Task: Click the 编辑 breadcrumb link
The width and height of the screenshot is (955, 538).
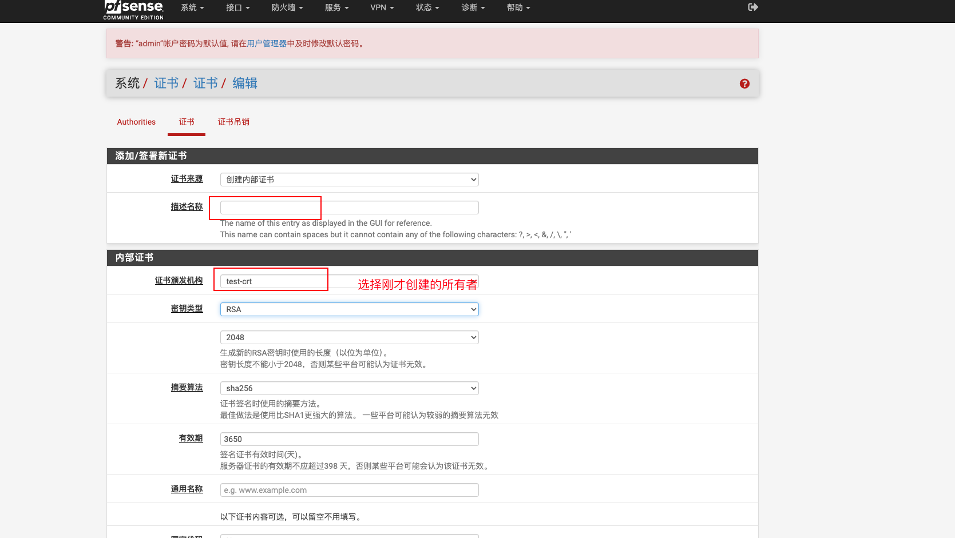Action: click(245, 83)
